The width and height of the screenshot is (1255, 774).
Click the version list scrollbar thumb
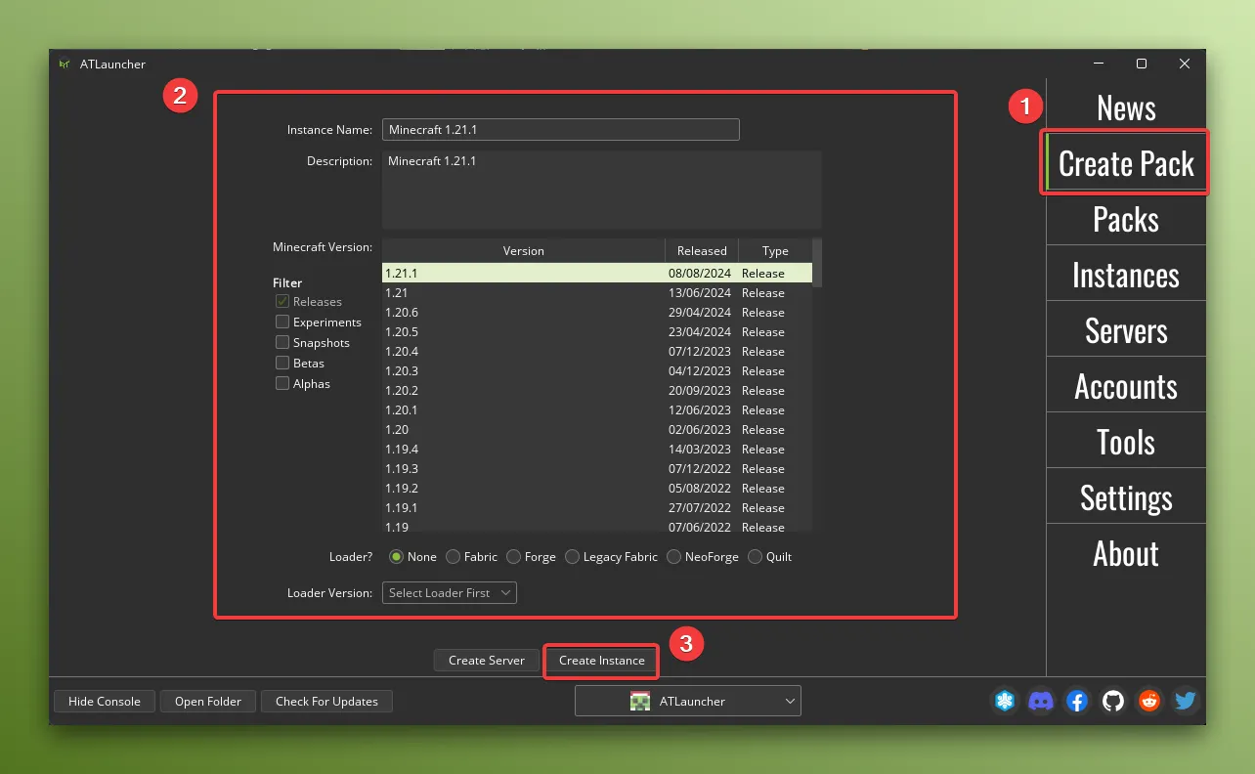pyautogui.click(x=817, y=262)
